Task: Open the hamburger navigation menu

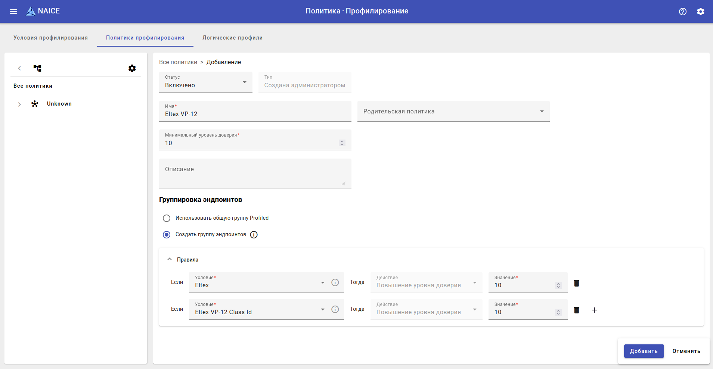Action: click(x=13, y=12)
